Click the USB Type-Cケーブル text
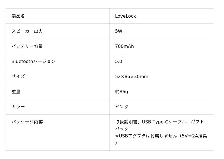The height and width of the screenshot is (159, 224). (164, 122)
